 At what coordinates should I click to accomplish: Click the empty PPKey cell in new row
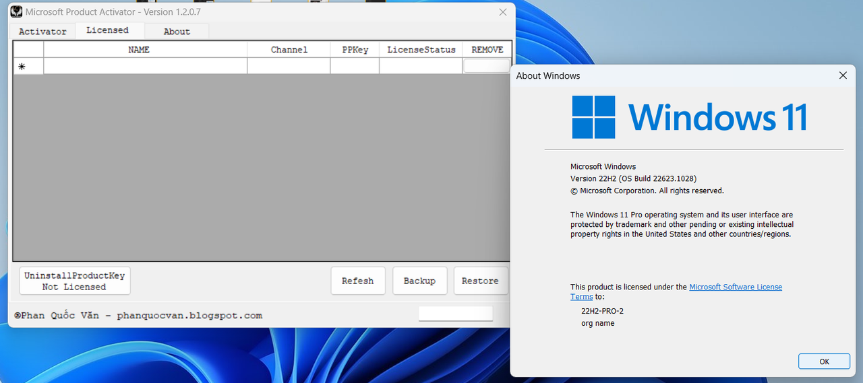[355, 66]
